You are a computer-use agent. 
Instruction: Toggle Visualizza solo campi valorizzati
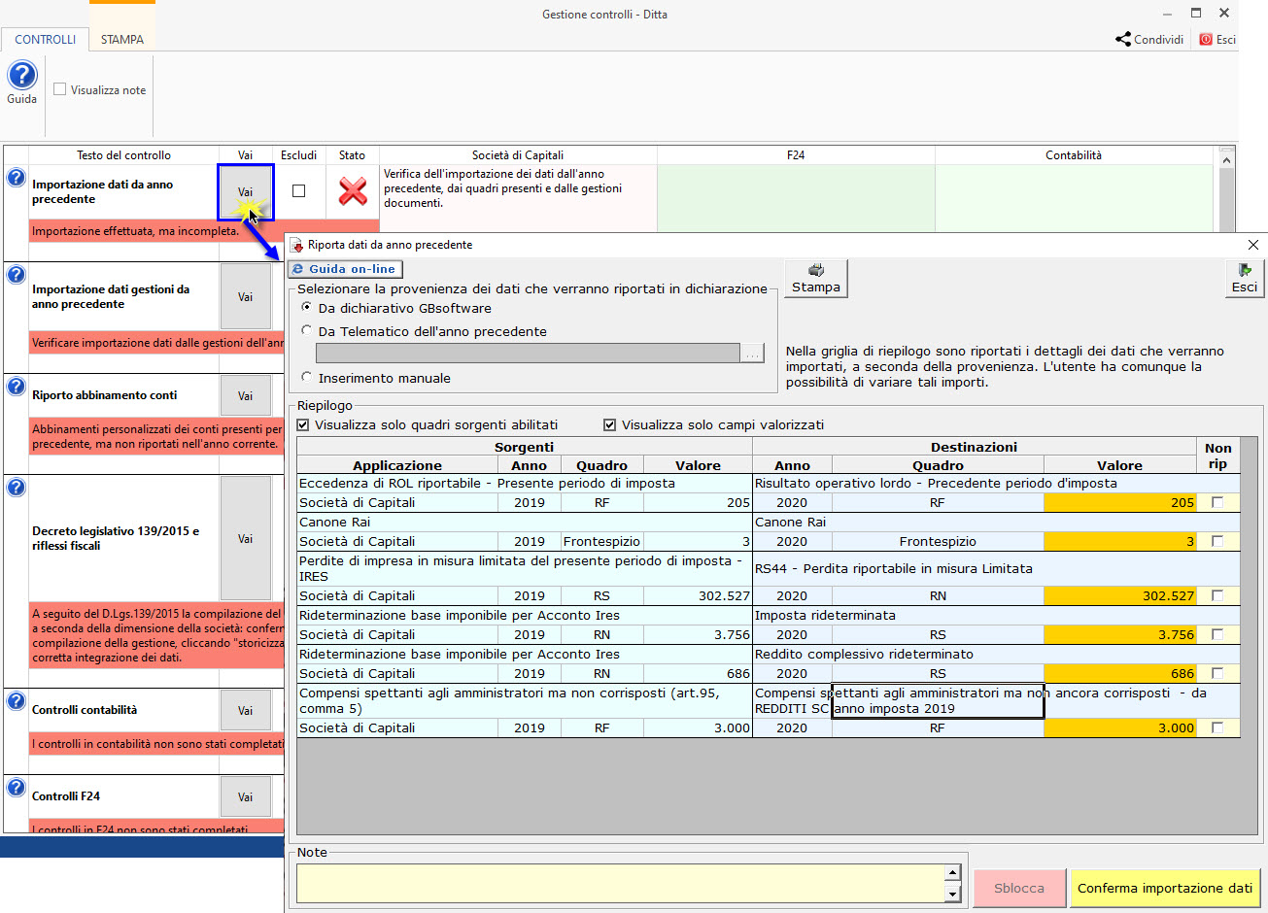pyautogui.click(x=610, y=424)
